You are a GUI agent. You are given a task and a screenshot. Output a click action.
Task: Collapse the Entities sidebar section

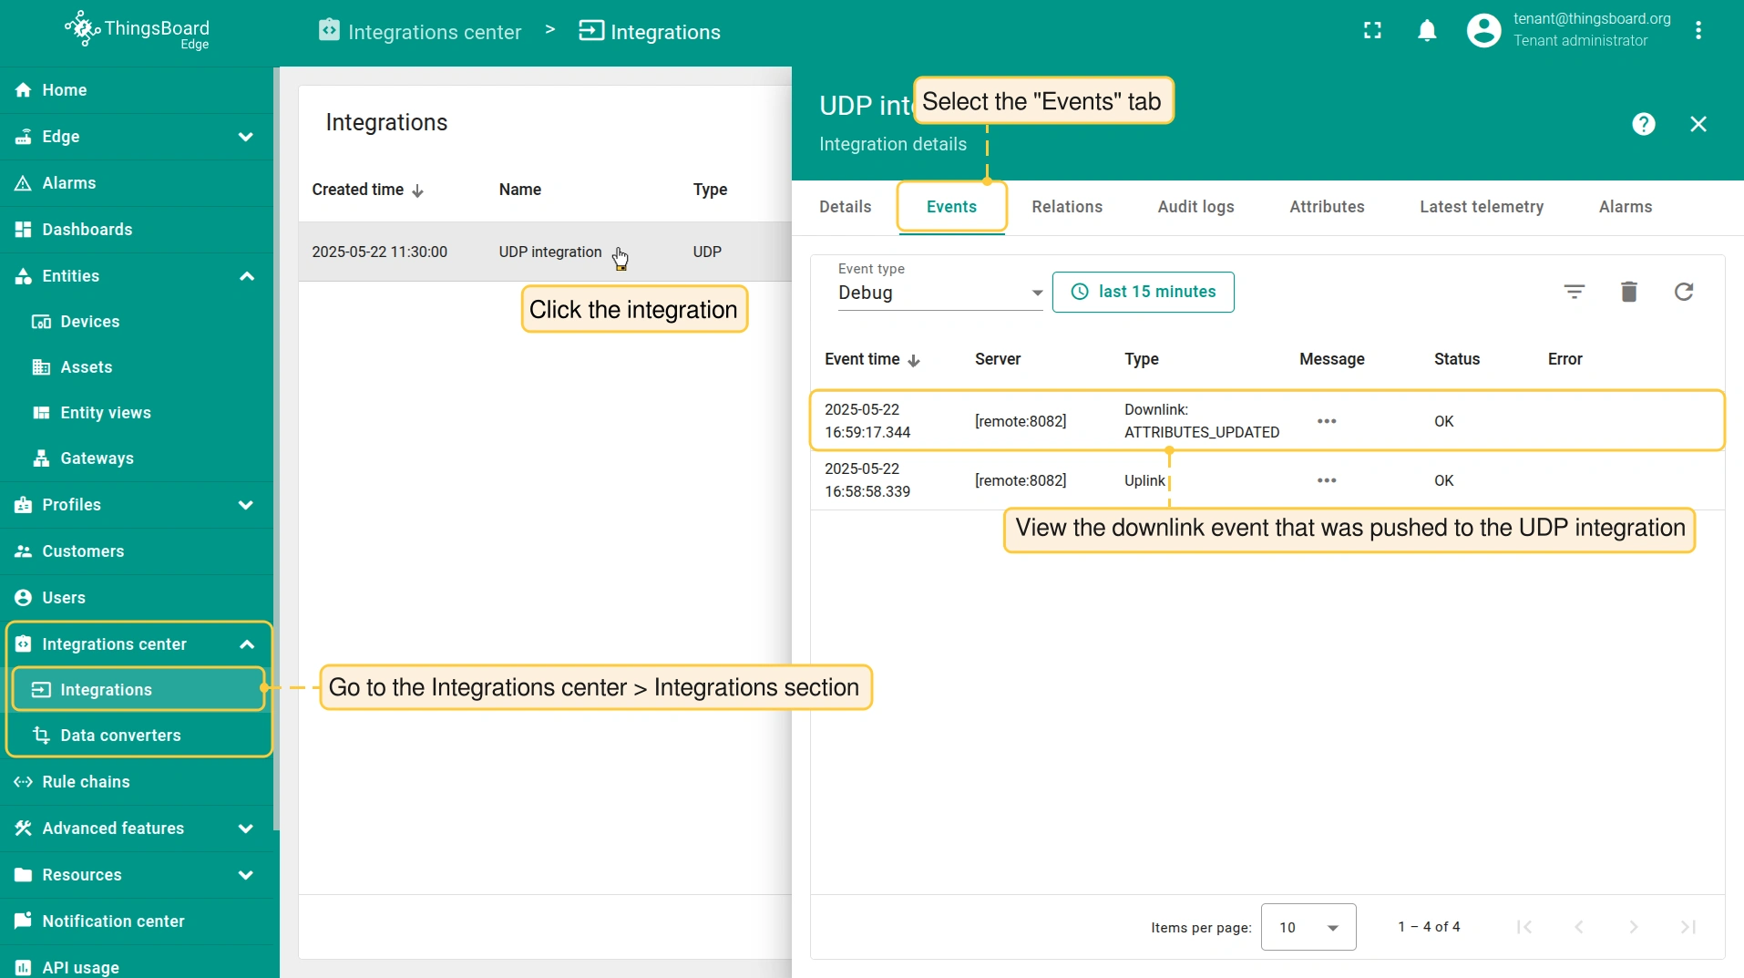point(246,276)
